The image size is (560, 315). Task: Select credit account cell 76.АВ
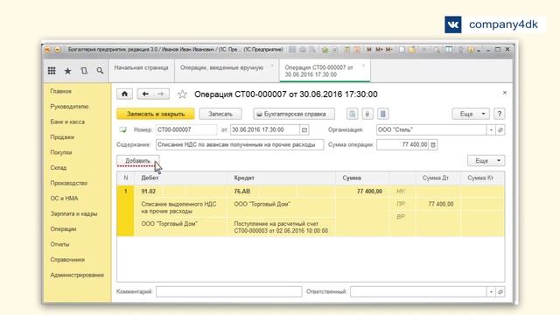[242, 192]
